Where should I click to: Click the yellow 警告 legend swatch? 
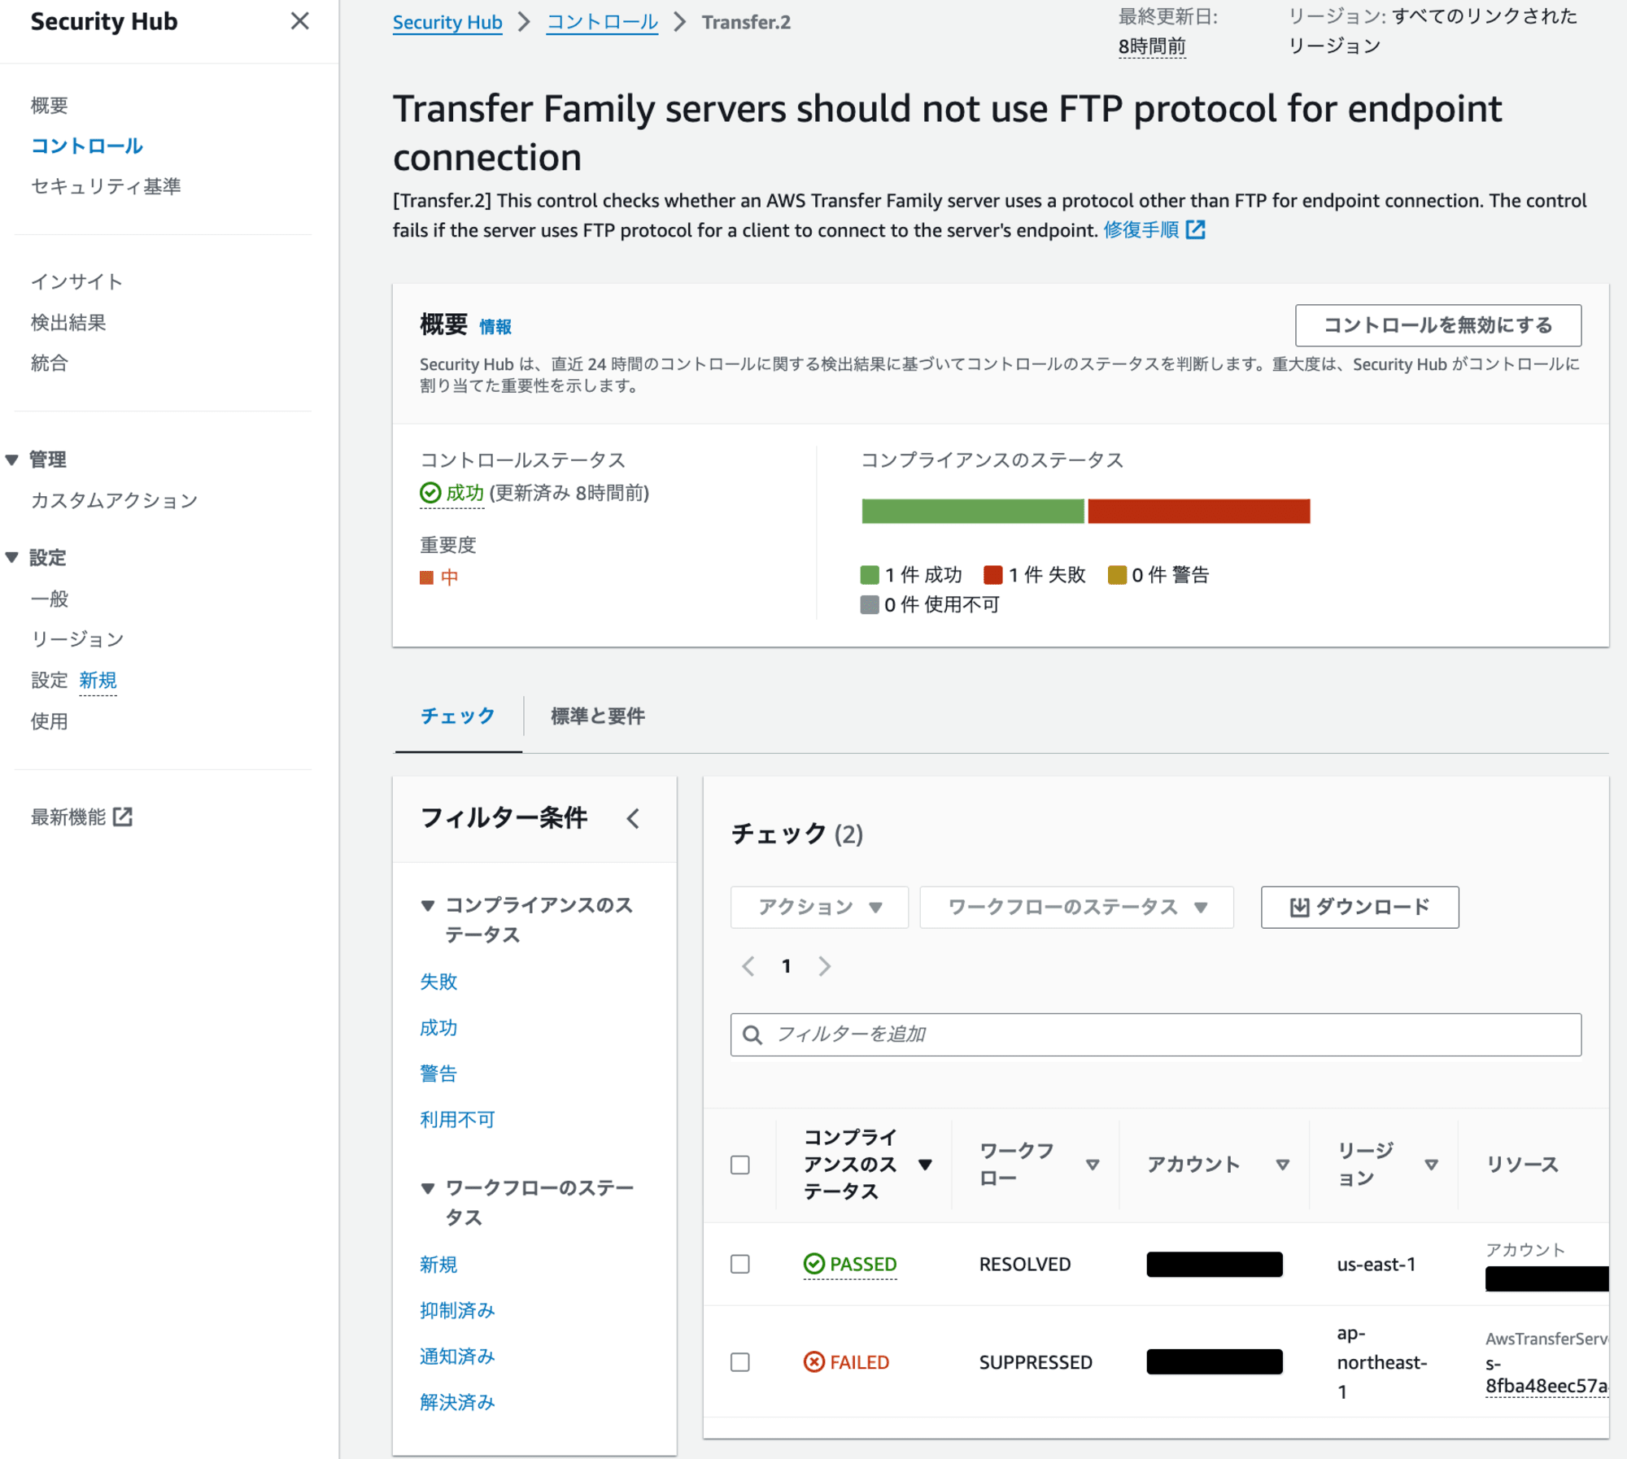pyautogui.click(x=1118, y=575)
